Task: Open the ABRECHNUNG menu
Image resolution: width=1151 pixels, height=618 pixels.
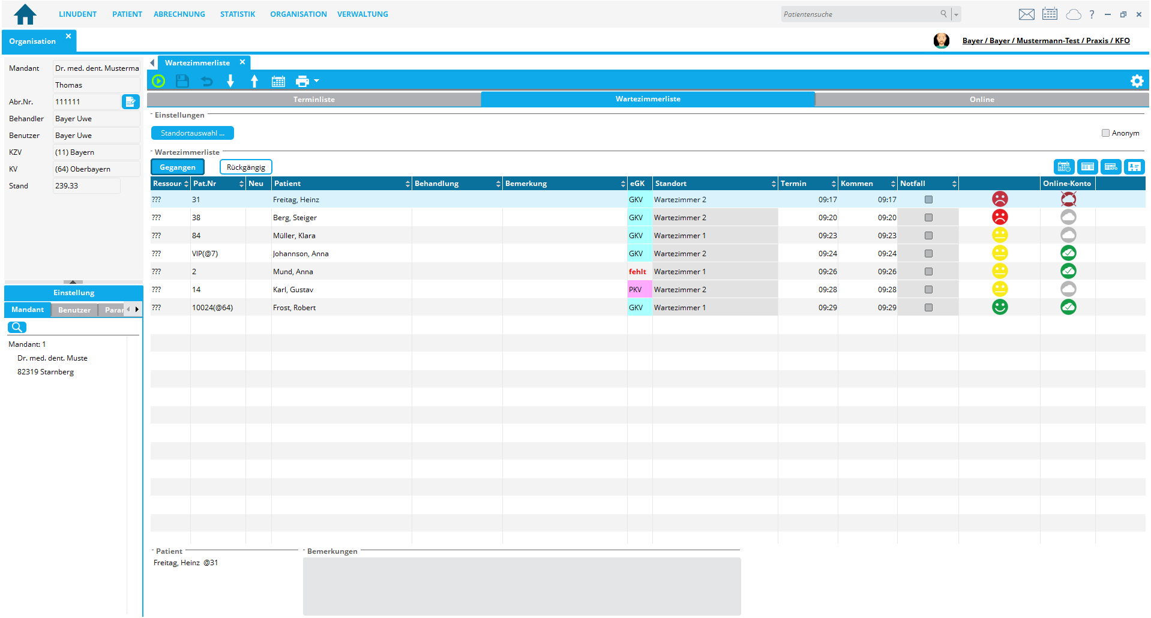Action: tap(179, 14)
